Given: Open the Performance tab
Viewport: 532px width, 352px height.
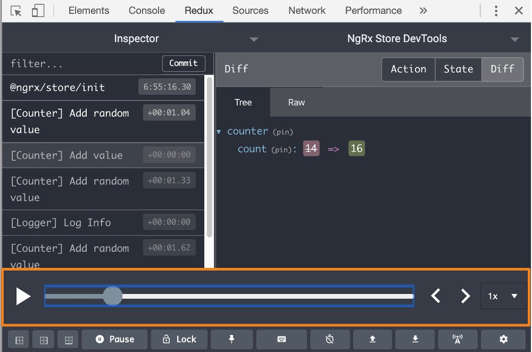Looking at the screenshot, I should 373,11.
